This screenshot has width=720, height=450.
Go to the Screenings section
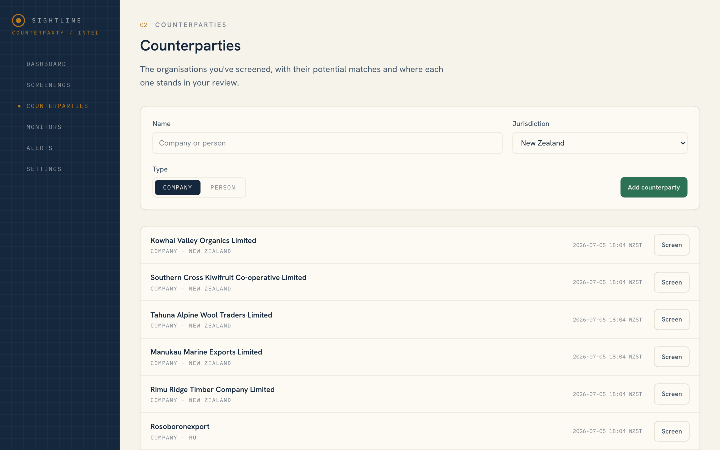48,85
